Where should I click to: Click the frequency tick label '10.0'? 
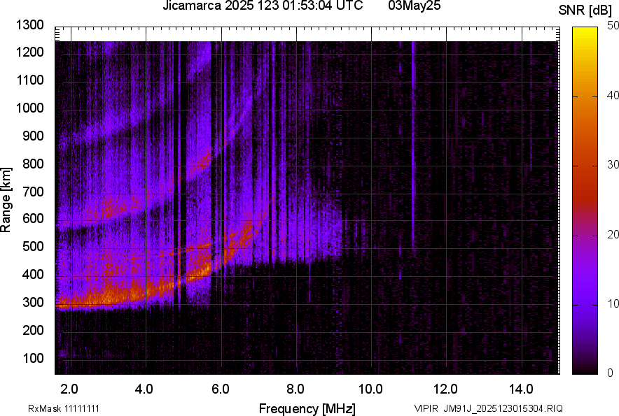pos(370,389)
